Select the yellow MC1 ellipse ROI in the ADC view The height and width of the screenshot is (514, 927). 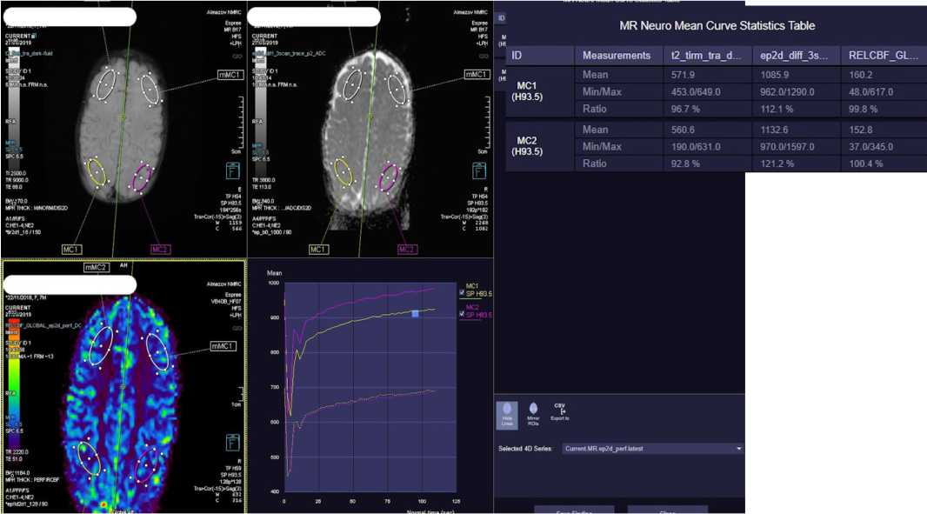pyautogui.click(x=343, y=172)
